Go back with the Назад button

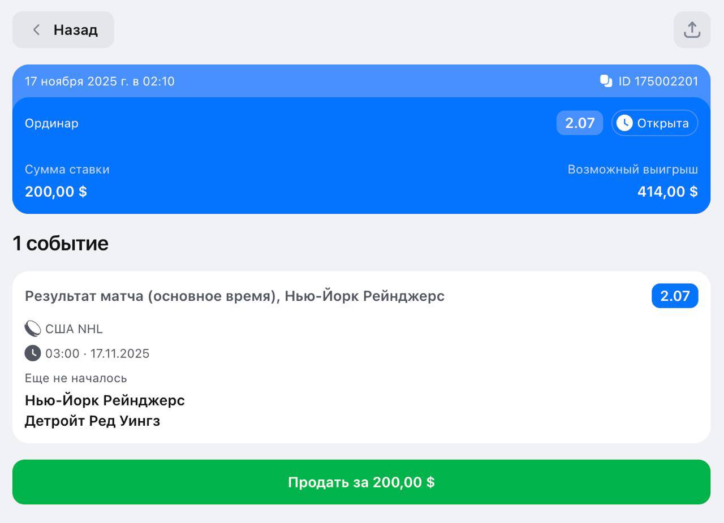63,29
